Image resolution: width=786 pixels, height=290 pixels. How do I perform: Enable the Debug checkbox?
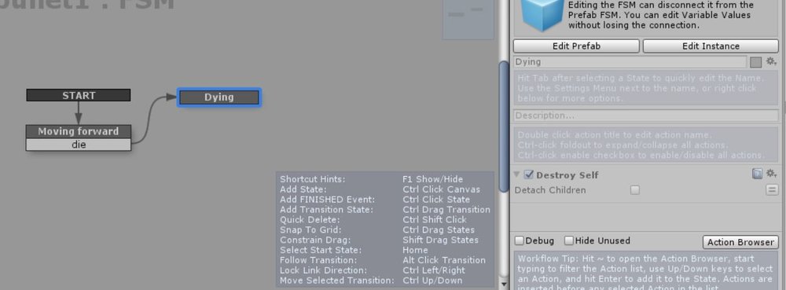click(520, 240)
